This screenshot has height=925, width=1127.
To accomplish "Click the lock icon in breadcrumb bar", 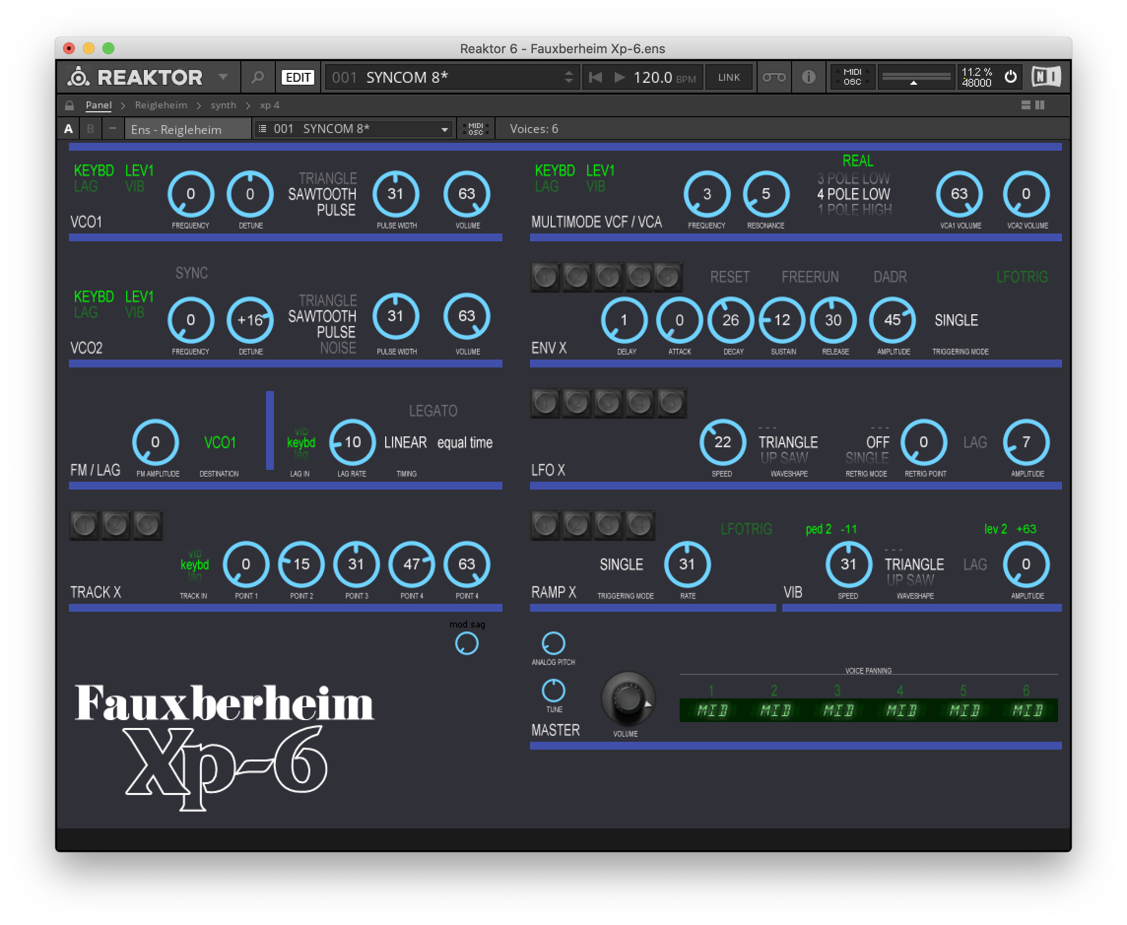I will pyautogui.click(x=69, y=105).
